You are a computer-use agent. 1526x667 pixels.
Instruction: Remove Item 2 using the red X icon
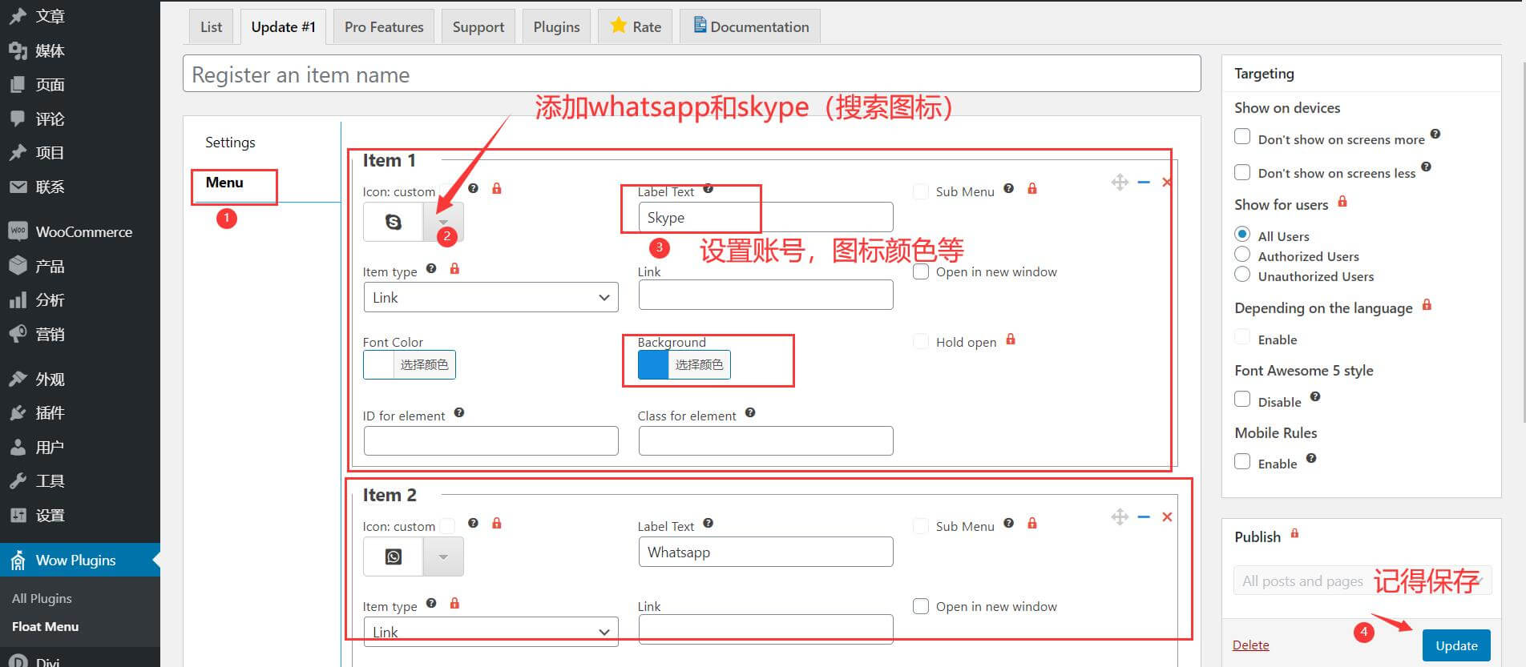pos(1167,517)
